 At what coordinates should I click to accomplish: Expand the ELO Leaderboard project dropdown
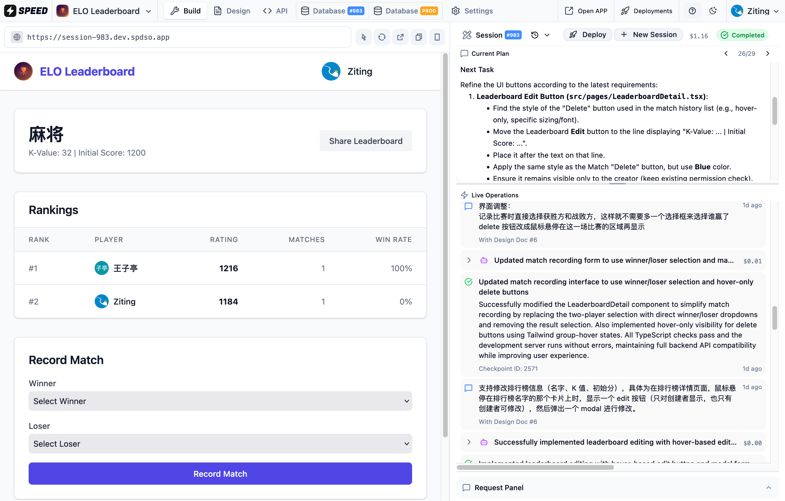[x=149, y=11]
